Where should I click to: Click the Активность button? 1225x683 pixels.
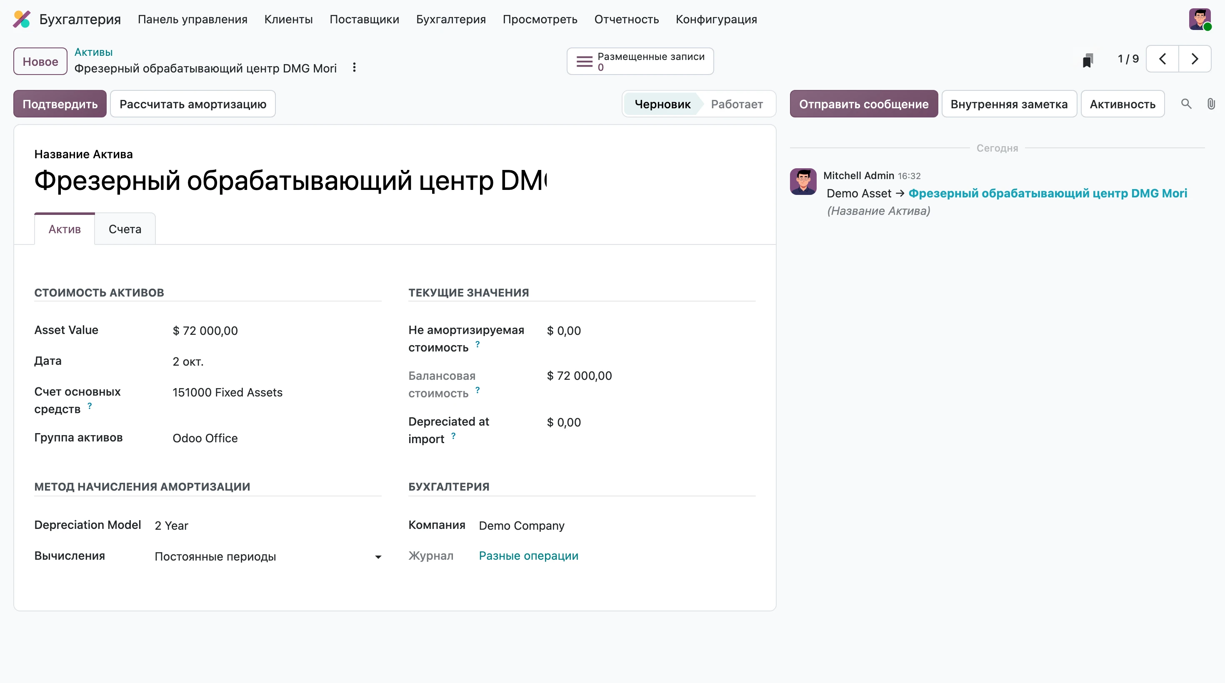click(1122, 104)
